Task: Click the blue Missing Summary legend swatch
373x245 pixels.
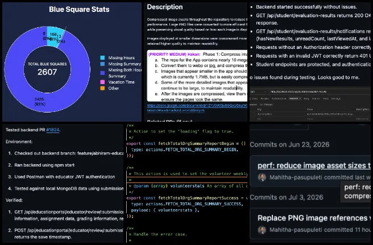Action: click(102, 64)
